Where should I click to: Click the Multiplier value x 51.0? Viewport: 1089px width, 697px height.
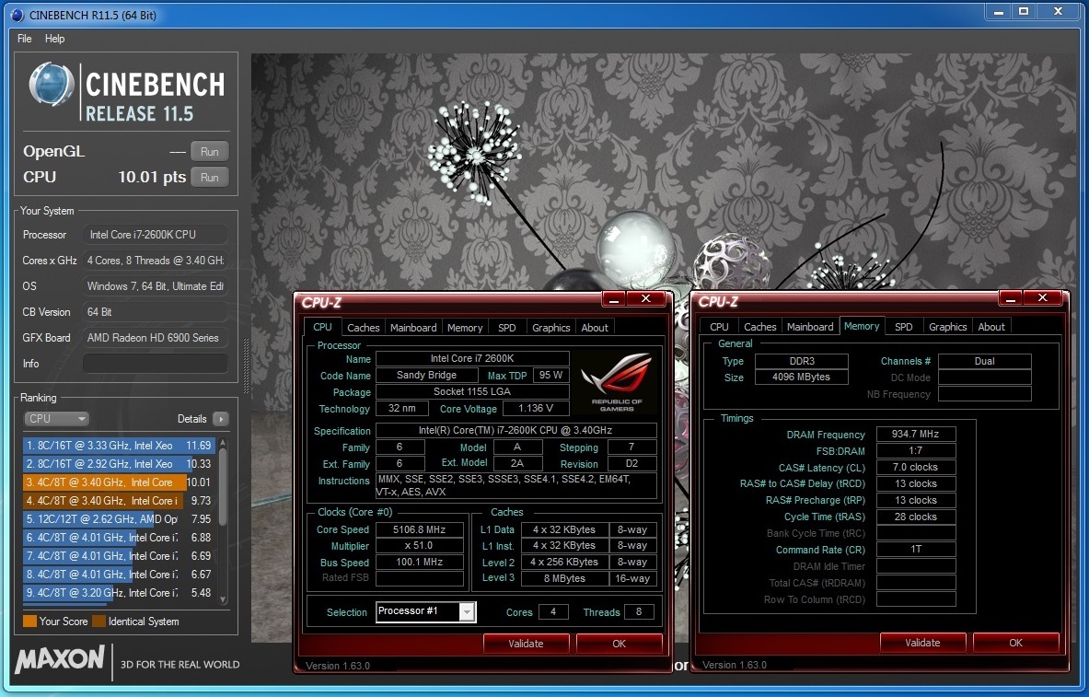click(420, 545)
